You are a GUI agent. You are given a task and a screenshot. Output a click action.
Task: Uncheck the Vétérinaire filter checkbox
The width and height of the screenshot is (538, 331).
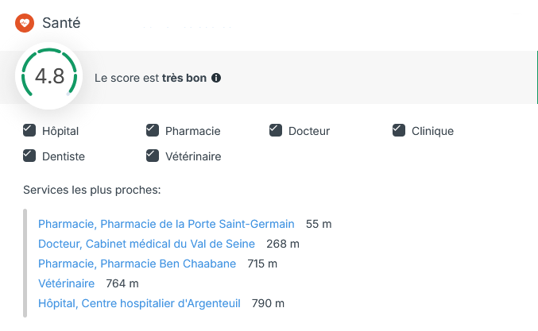click(153, 156)
